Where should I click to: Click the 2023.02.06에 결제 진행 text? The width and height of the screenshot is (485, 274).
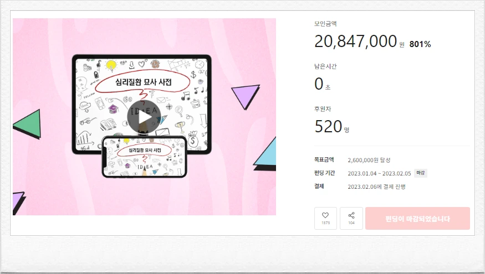click(x=376, y=187)
